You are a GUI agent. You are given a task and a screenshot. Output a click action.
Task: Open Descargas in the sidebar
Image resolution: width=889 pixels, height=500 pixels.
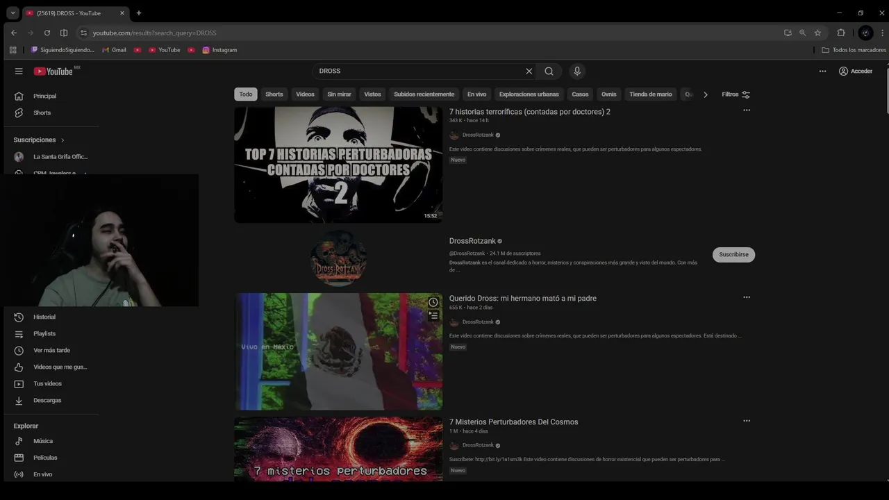47,400
